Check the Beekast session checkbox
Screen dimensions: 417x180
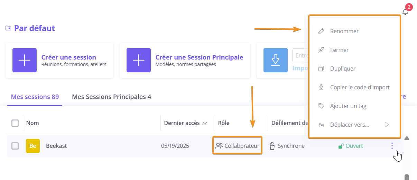coord(15,146)
